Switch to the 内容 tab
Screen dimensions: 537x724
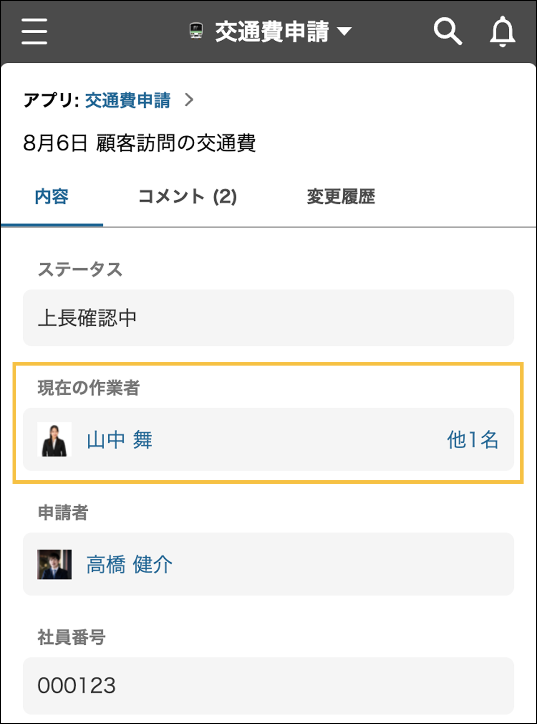coord(51,196)
